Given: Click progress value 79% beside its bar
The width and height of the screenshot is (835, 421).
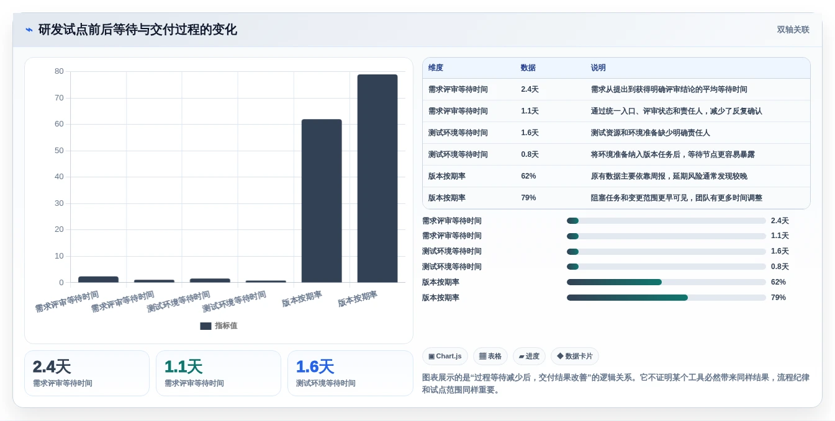Looking at the screenshot, I should click(x=779, y=298).
